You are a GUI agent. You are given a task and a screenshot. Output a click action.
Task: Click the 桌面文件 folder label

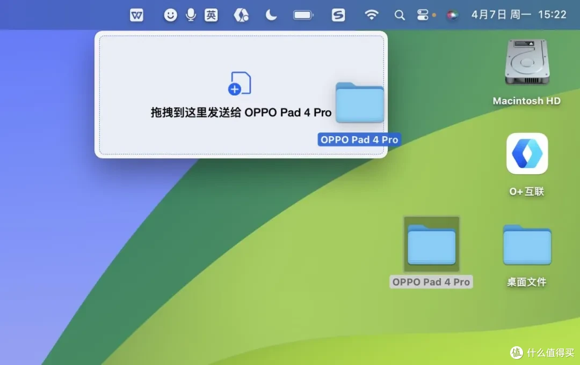click(x=526, y=282)
